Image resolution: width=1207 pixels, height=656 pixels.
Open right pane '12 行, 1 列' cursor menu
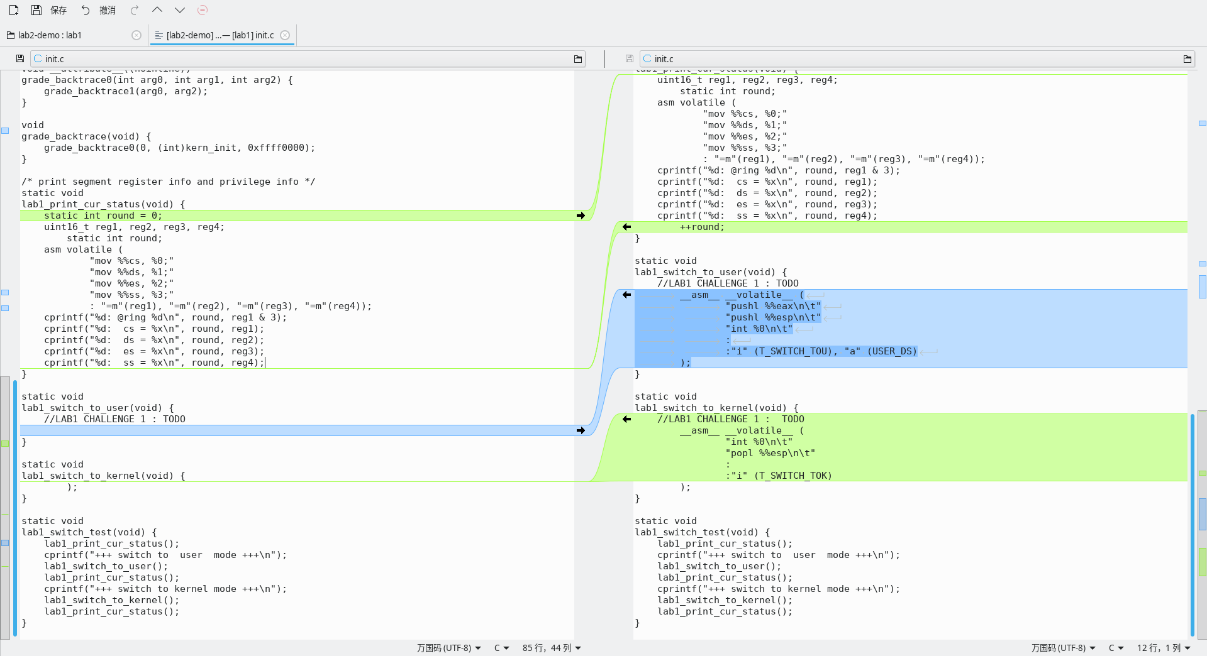tap(1164, 648)
